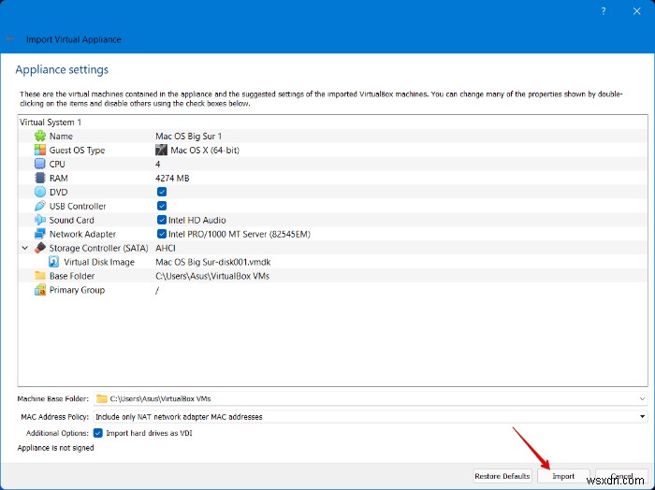Click the Appliance is not signed text

point(55,448)
